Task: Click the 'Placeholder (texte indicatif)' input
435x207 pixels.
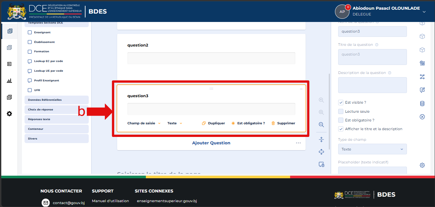Action: point(372,170)
